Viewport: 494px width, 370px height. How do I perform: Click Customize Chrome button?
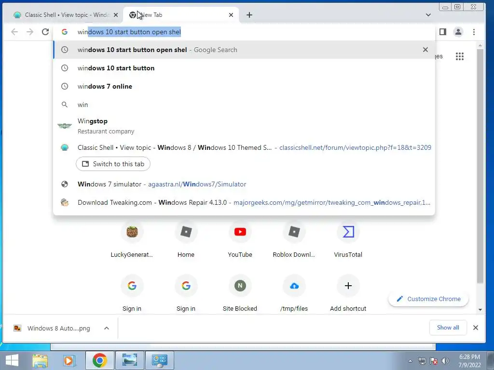point(428,299)
